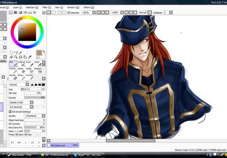Select the Deselect pen tool
Image resolution: width=227 pixels, height=158 pixels.
click(x=38, y=71)
